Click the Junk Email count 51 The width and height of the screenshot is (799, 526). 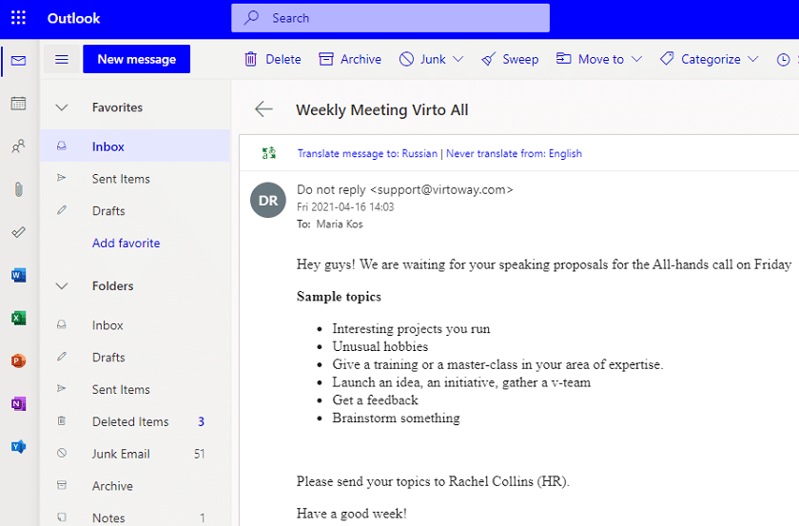199,454
